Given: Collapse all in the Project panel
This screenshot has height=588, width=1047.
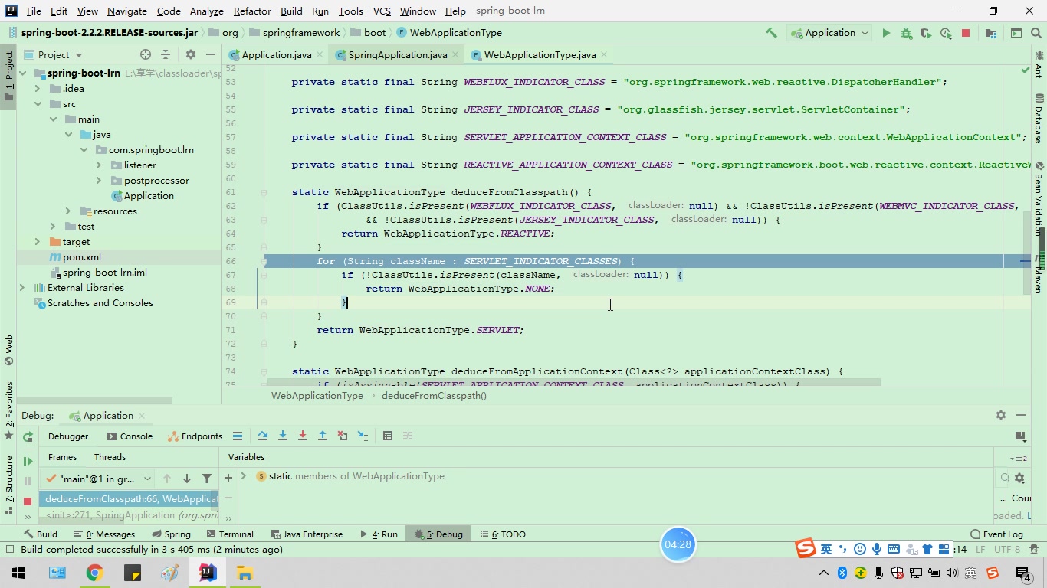Looking at the screenshot, I should point(166,54).
